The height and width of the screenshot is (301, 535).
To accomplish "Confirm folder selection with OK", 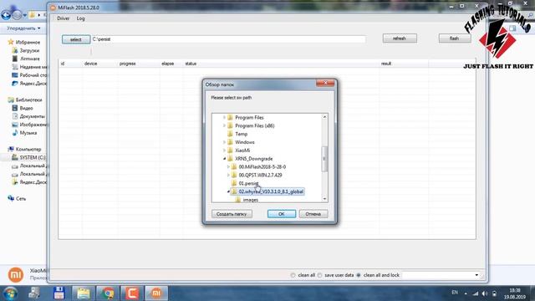I will [x=282, y=214].
